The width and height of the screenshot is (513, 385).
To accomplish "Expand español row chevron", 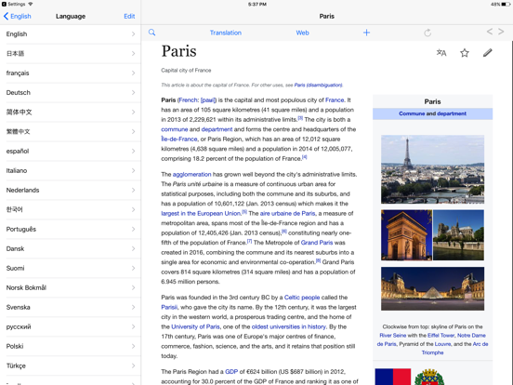I will tap(133, 152).
